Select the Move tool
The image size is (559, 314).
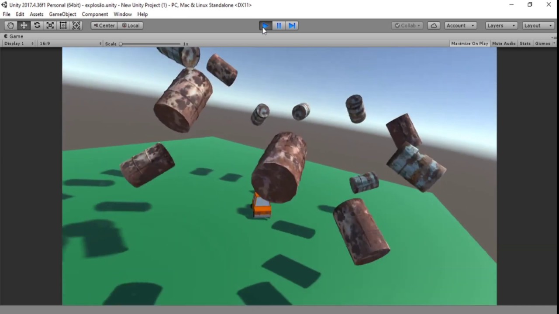click(24, 25)
